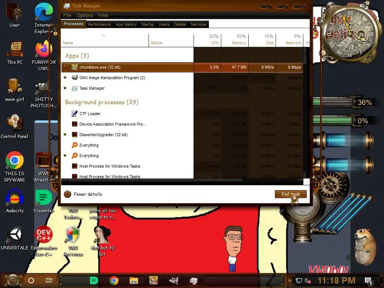Screen dimensions: 384x288
Task: Switch to the Startup tab
Action: pos(147,24)
